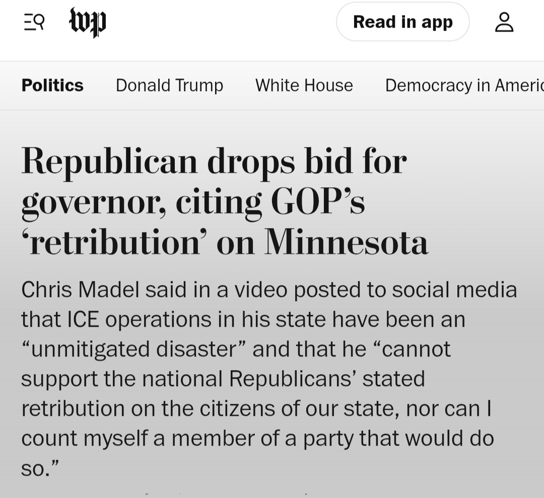
Task: Open the user account profile icon
Action: 504,22
